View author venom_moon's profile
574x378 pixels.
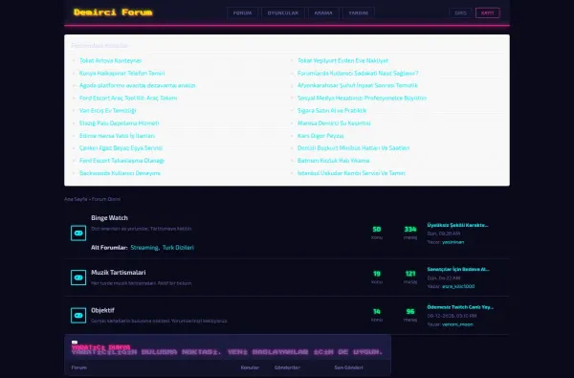pyautogui.click(x=457, y=324)
